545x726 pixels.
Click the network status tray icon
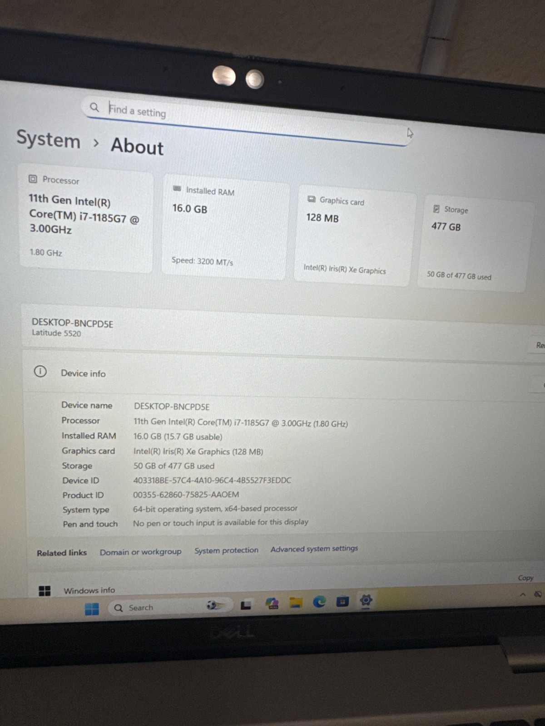pyautogui.click(x=538, y=594)
